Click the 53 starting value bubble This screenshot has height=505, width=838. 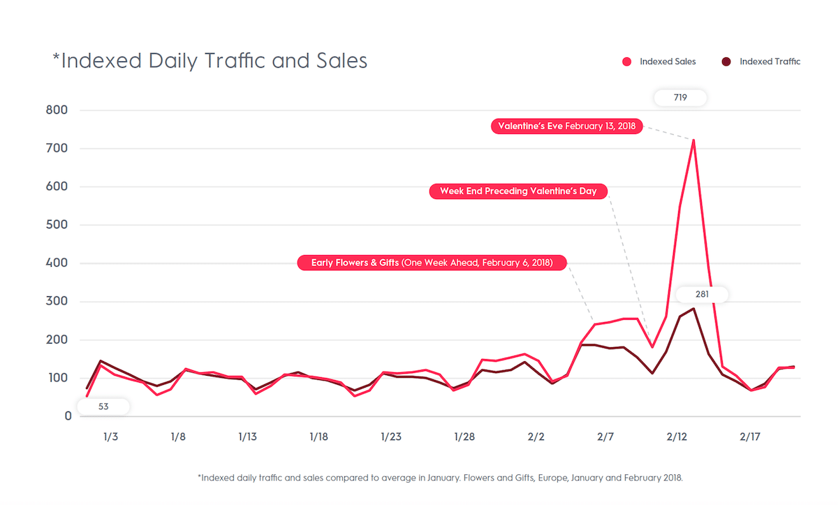coord(103,407)
